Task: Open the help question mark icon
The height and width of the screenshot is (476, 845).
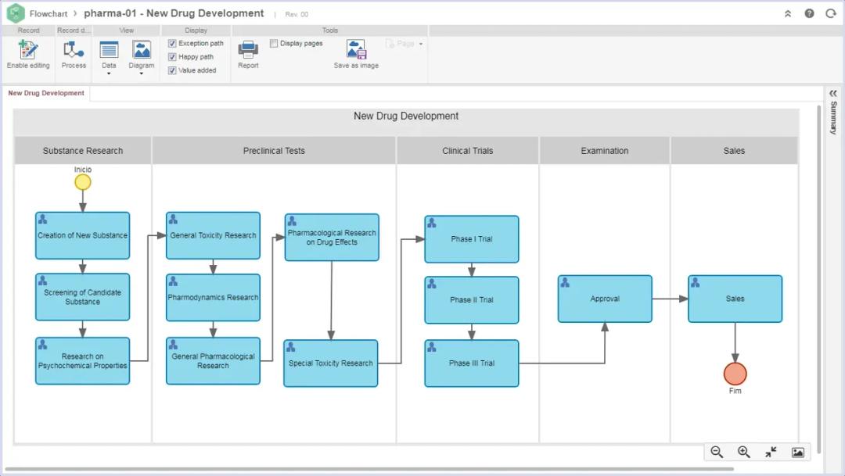Action: [809, 13]
